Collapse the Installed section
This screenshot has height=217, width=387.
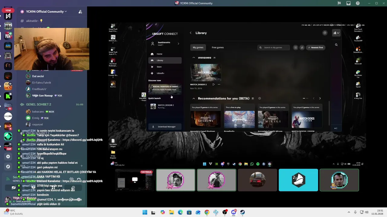[x=194, y=57]
